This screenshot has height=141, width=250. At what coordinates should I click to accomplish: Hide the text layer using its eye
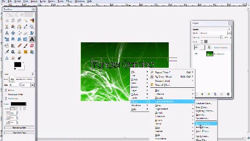click(196, 47)
